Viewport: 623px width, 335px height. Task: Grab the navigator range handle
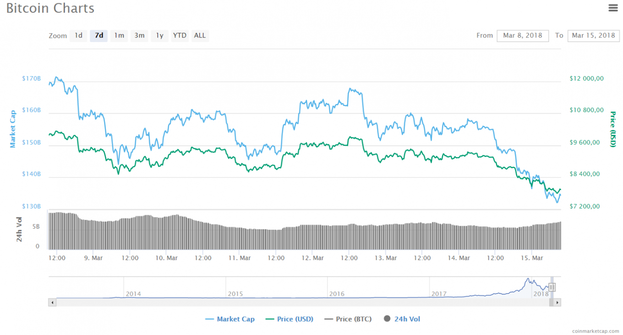click(552, 287)
